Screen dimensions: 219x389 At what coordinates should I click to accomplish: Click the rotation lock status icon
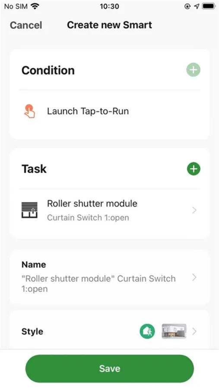click(x=187, y=6)
